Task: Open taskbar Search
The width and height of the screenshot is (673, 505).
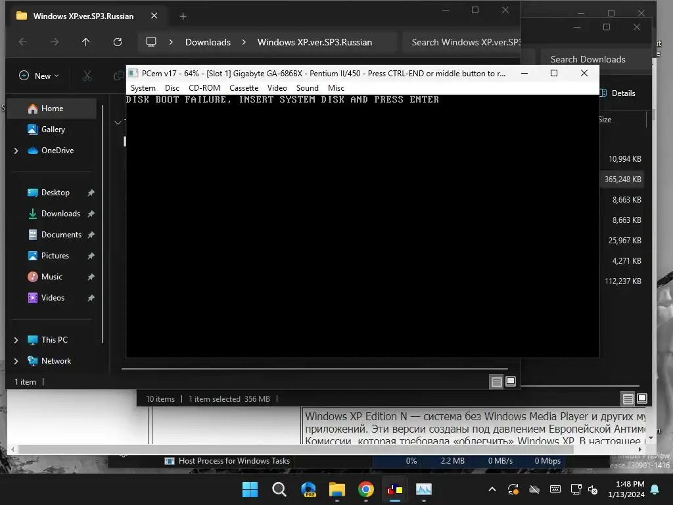Action: coord(279,489)
